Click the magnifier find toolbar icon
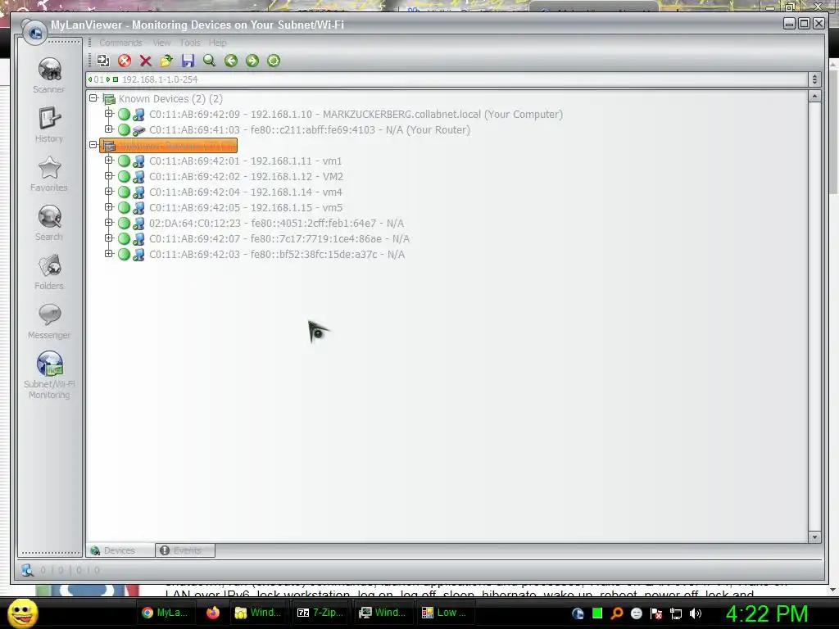Image resolution: width=839 pixels, height=629 pixels. (209, 61)
